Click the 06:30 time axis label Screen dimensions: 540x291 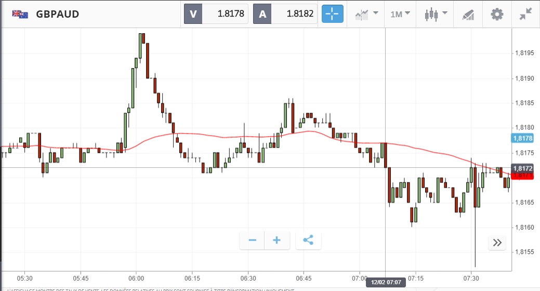click(248, 278)
